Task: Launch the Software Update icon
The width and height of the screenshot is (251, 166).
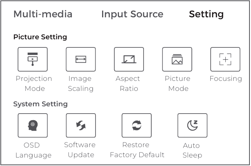Action: [81, 126]
